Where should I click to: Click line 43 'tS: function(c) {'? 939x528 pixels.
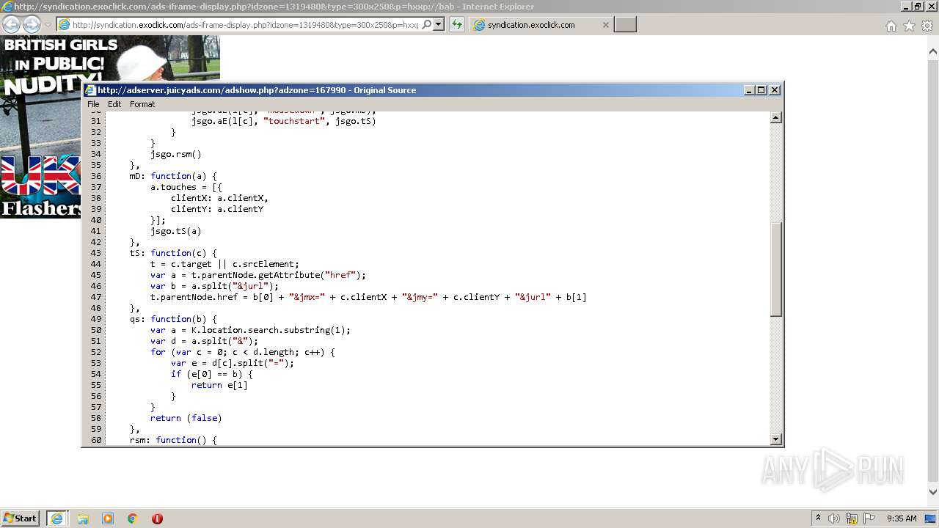tap(173, 253)
